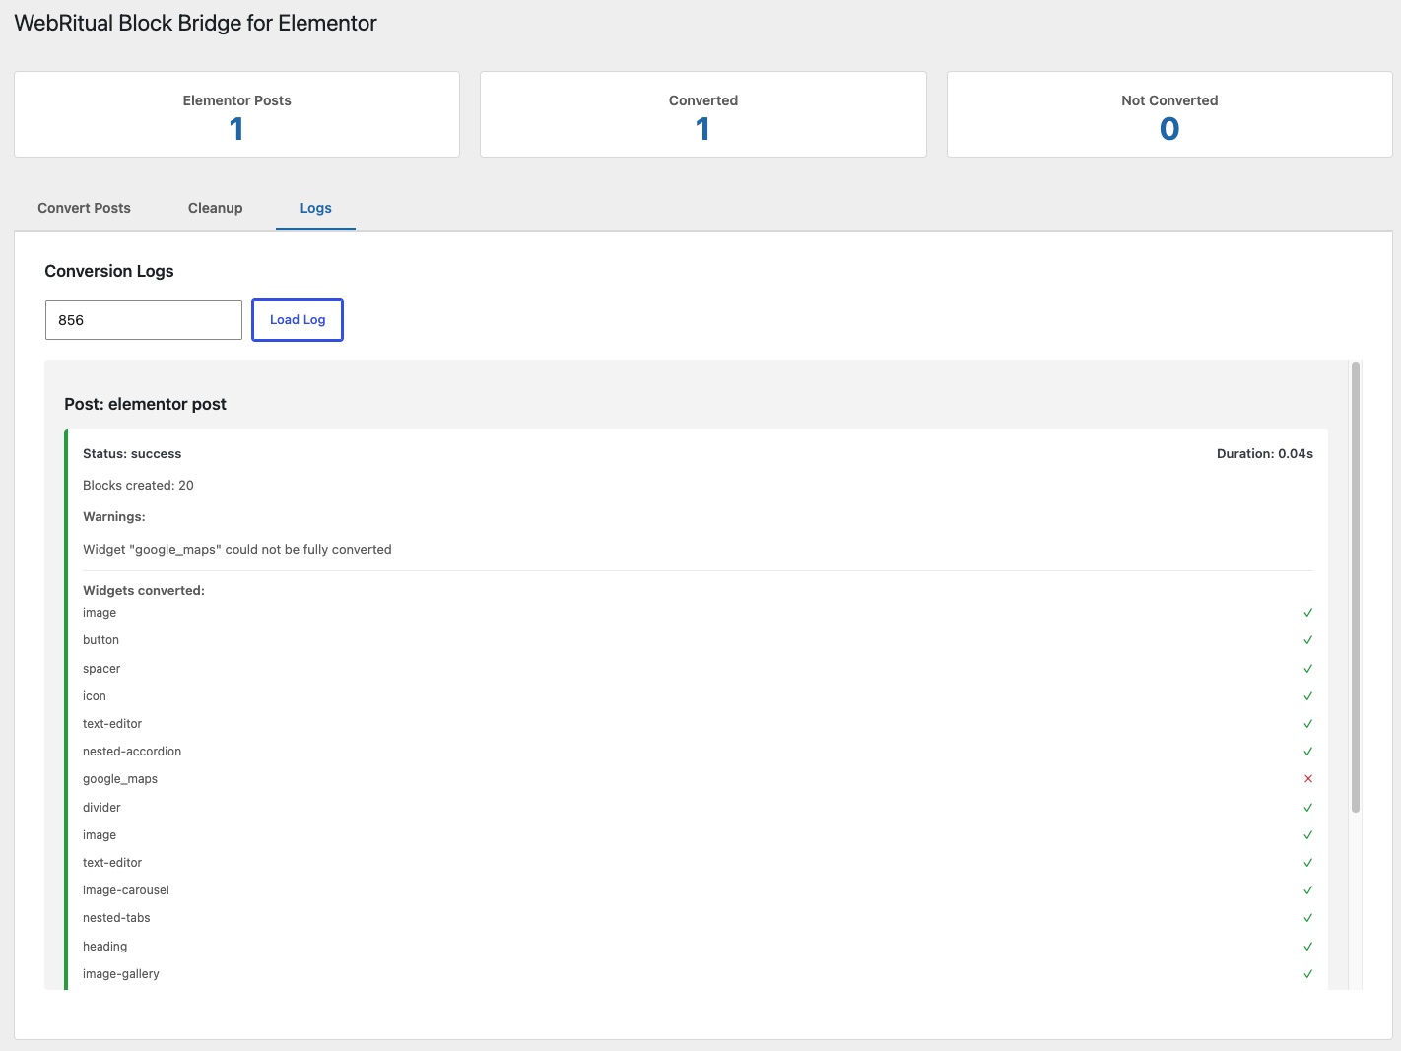The image size is (1401, 1051).
Task: Click the Not Converted stat card
Action: tap(1169, 114)
